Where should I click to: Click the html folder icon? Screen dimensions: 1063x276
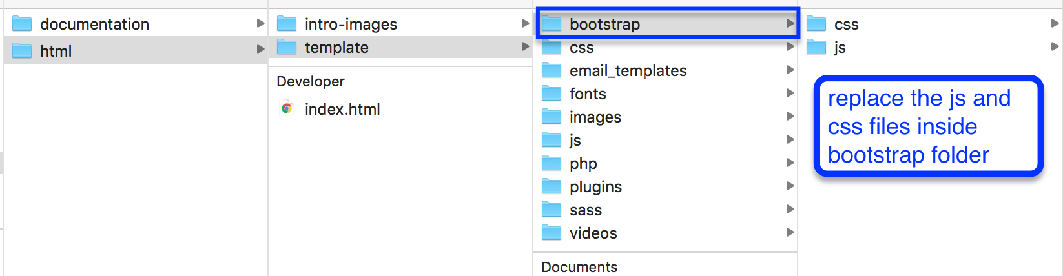click(22, 51)
